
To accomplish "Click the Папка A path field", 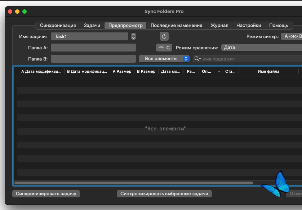I will 93,48.
